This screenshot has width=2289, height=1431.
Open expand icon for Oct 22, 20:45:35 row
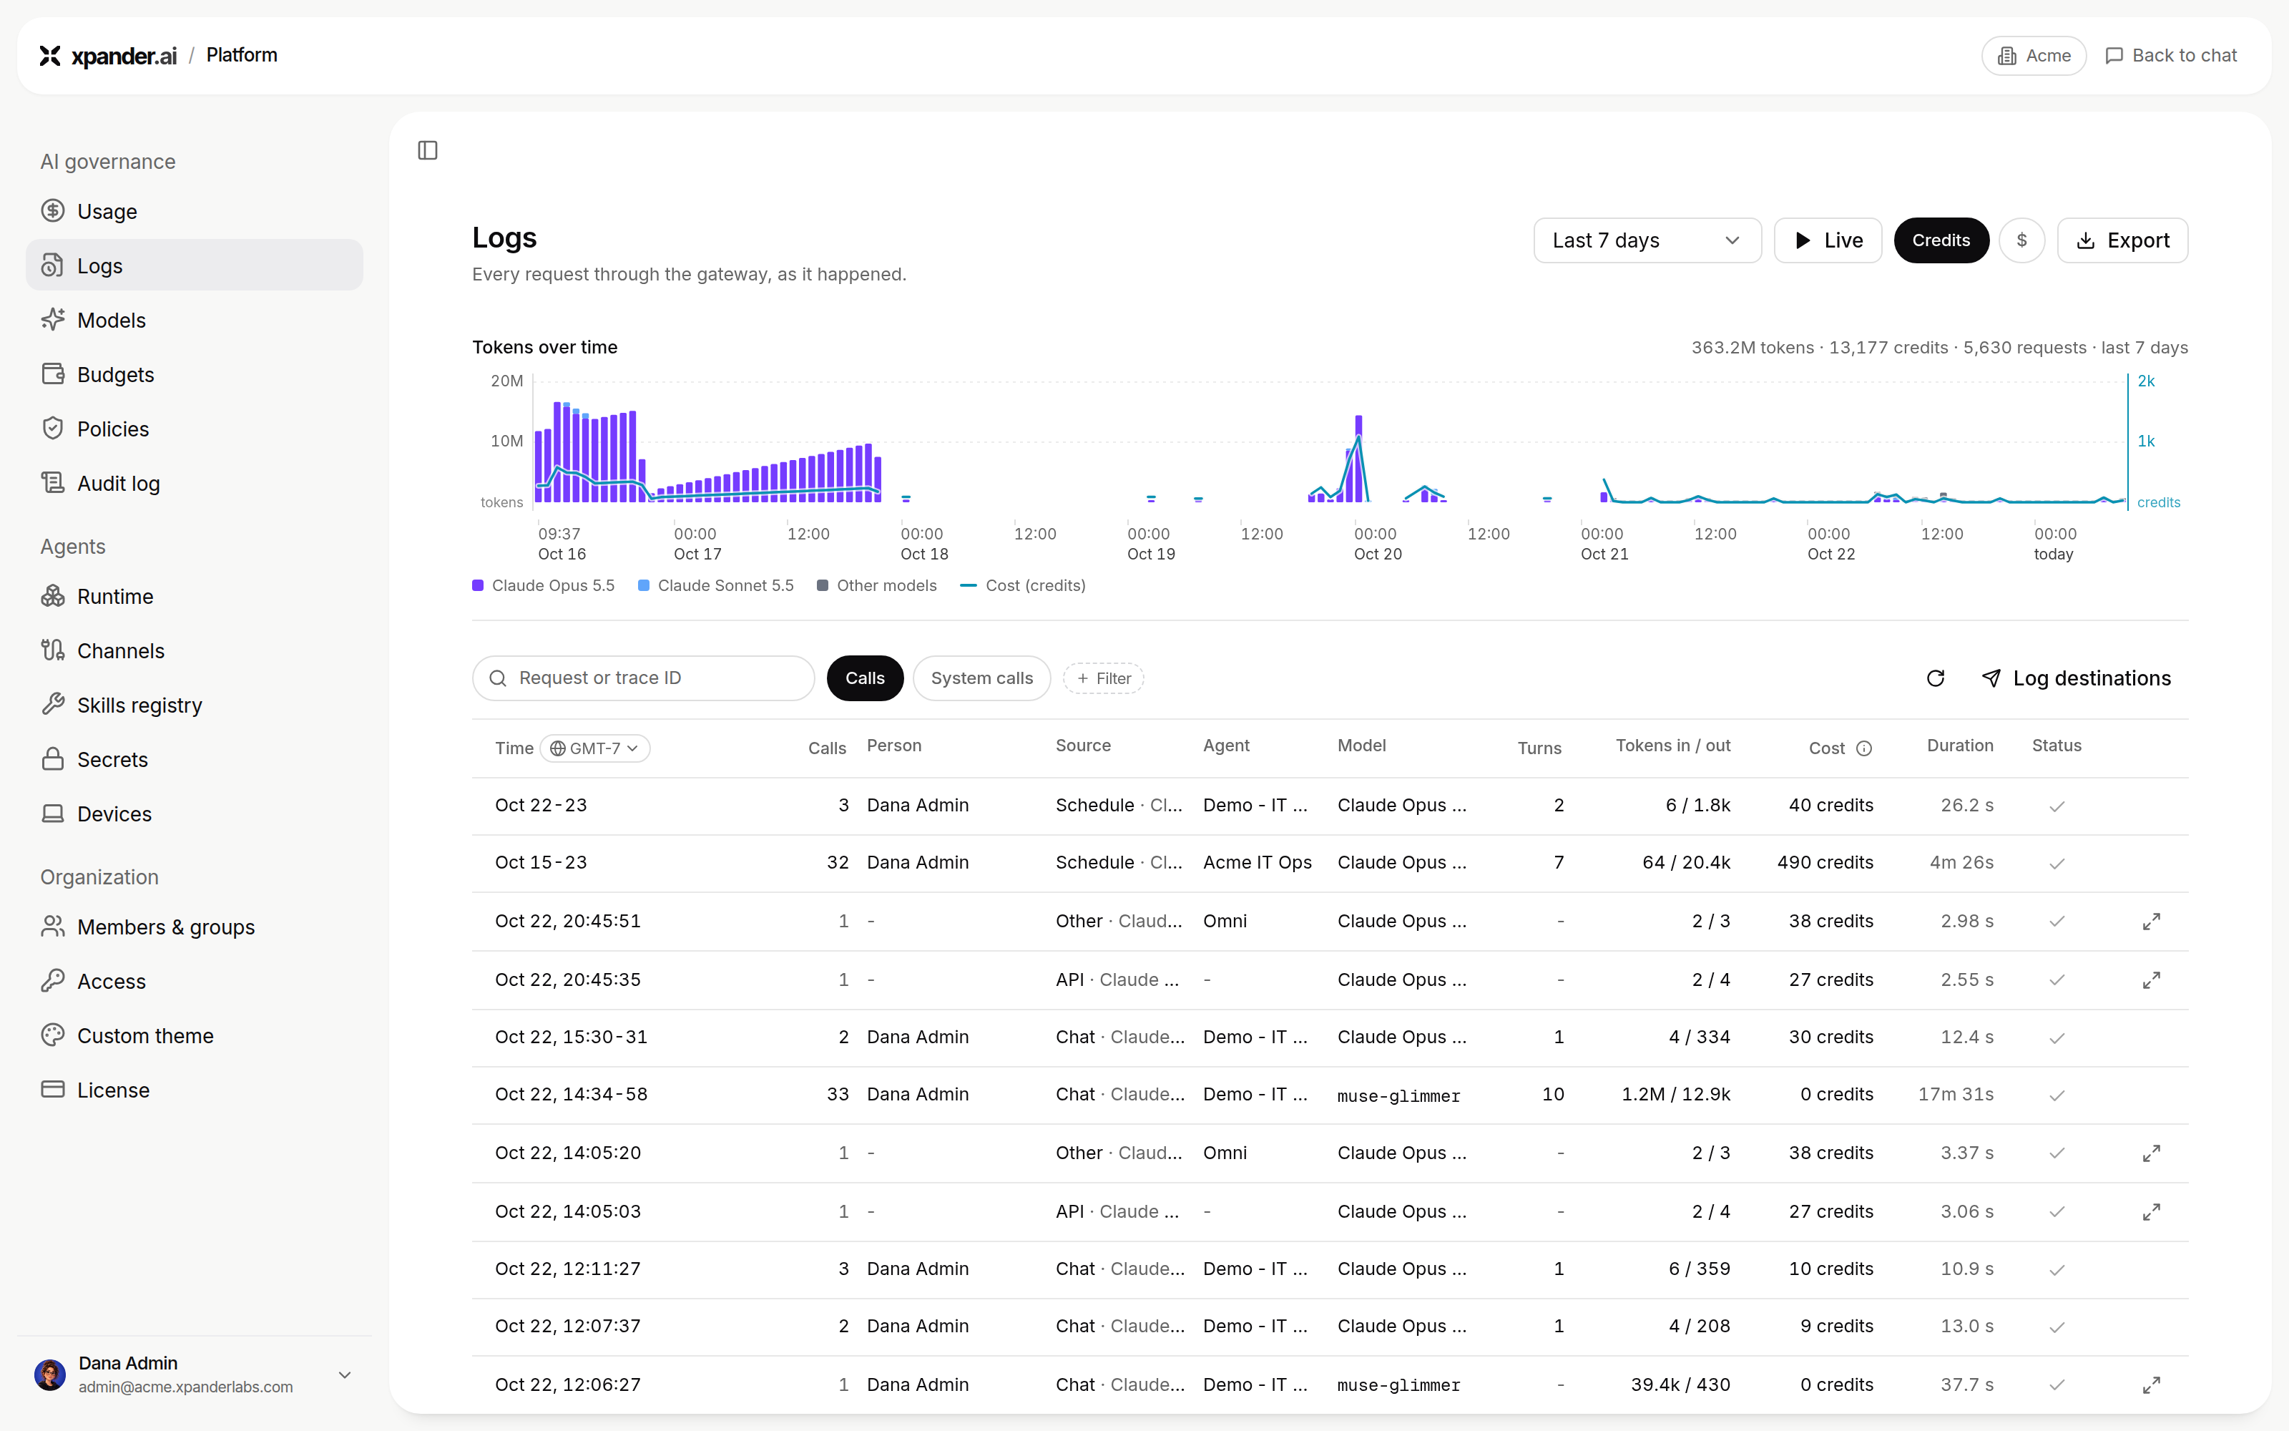pos(2151,980)
